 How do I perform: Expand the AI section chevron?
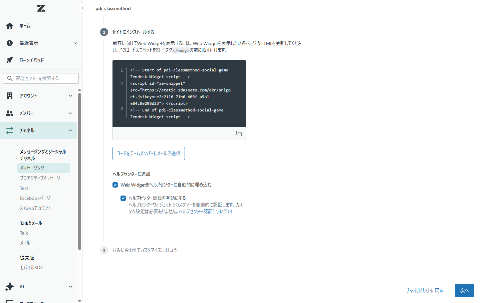70,287
